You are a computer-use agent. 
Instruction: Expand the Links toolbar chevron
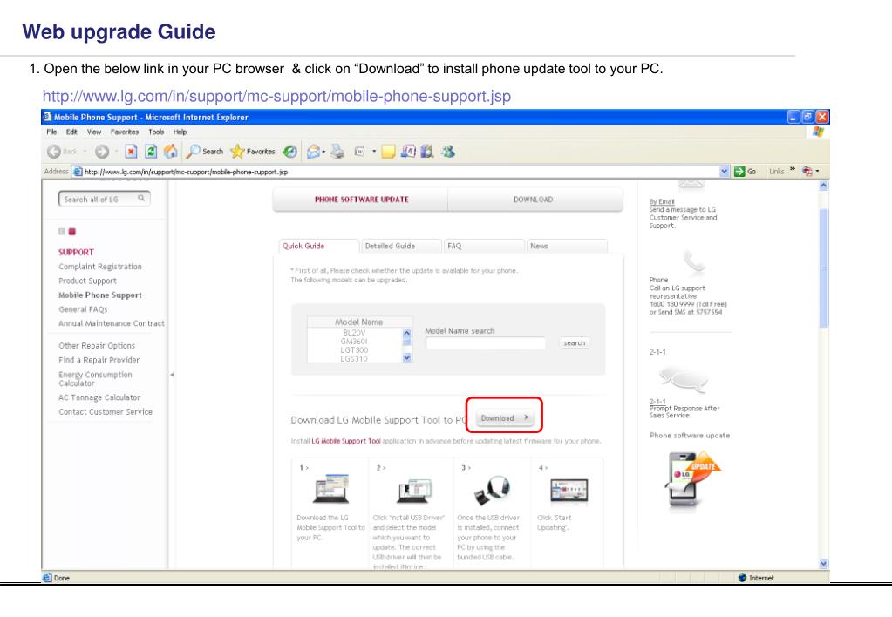tap(793, 169)
